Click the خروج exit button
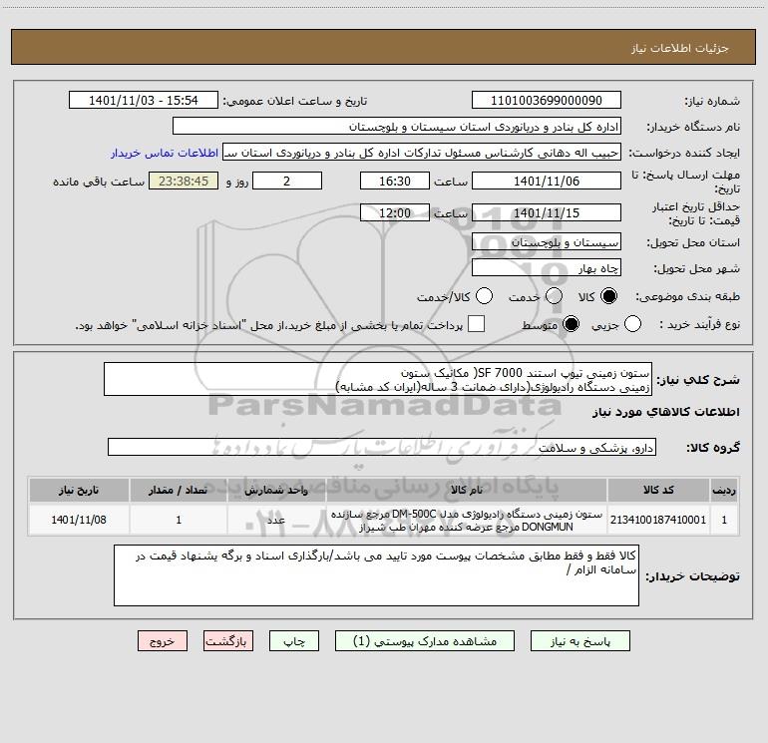The image size is (768, 743). (x=163, y=641)
